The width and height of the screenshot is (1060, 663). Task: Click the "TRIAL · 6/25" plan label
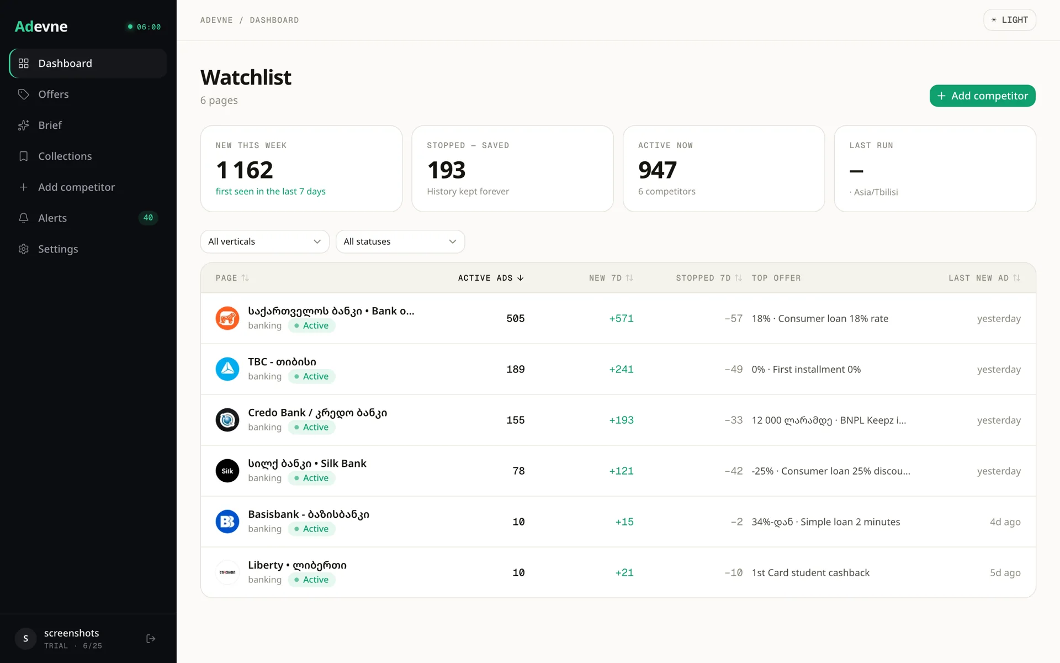[73, 646]
